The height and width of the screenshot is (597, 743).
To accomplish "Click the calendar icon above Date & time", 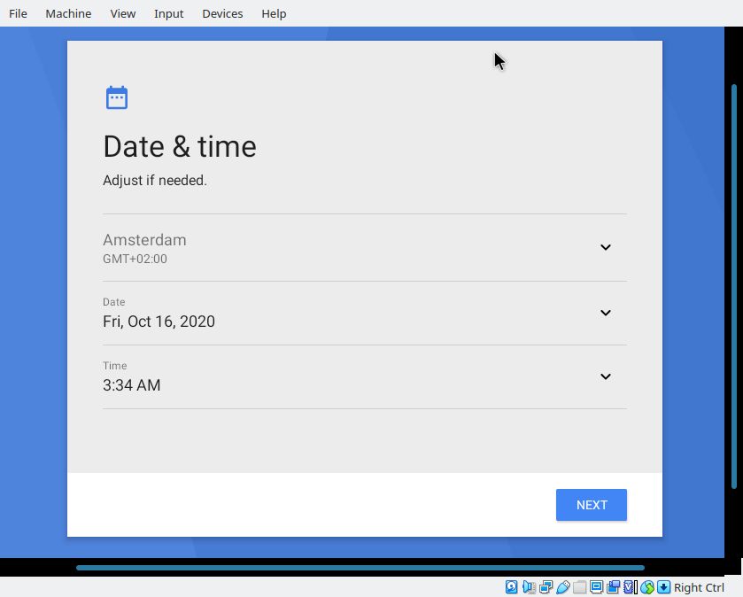I will (117, 97).
